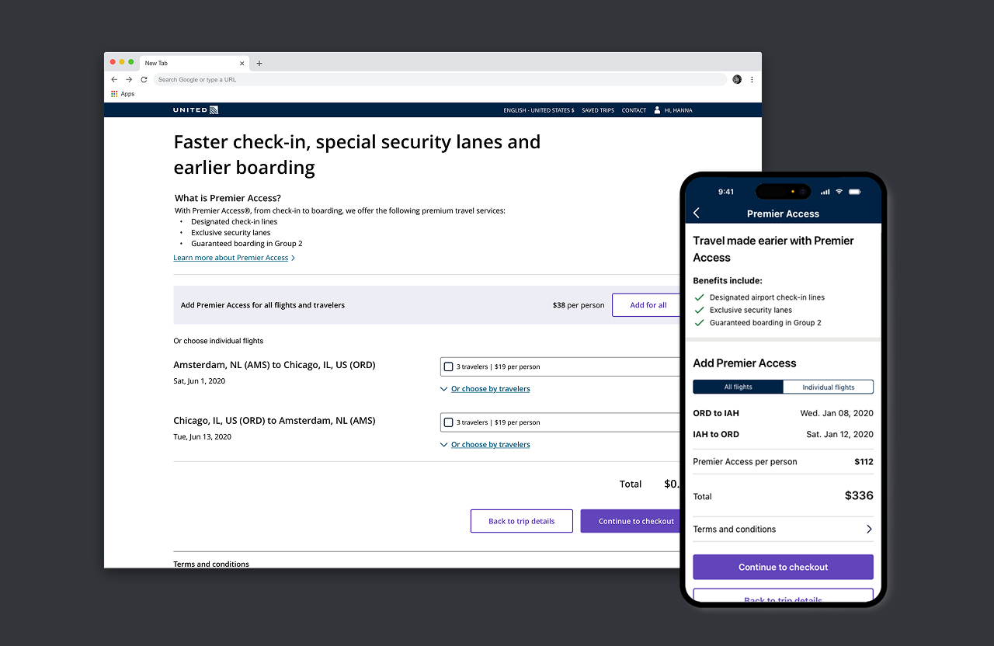Close the New Tab tab
Viewport: 994px width, 646px height.
(x=242, y=64)
